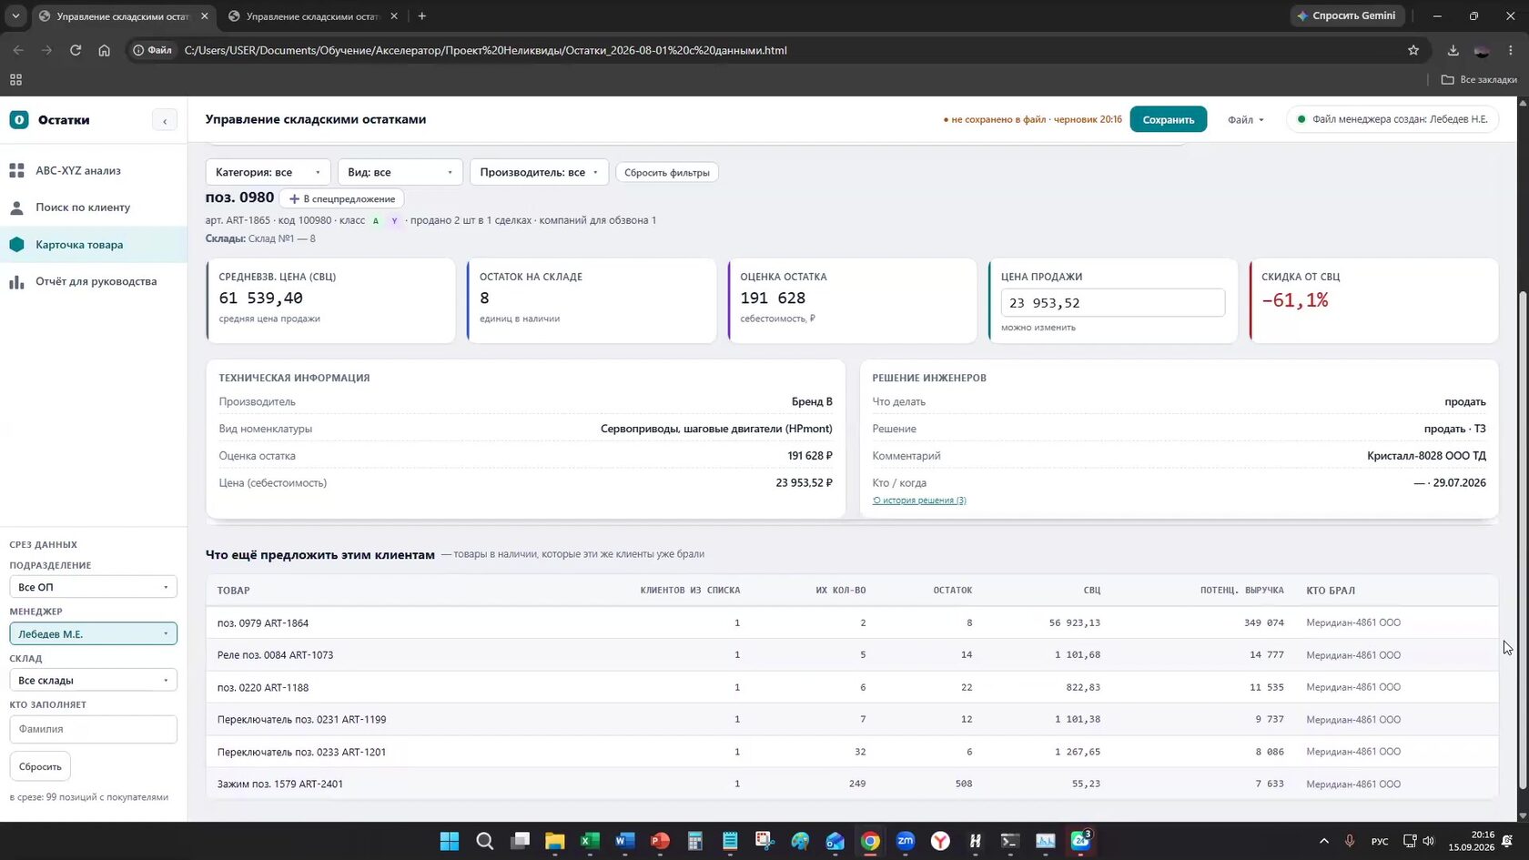Open Отчёт для руководства section
Viewport: 1529px width, 860px height.
(x=94, y=281)
